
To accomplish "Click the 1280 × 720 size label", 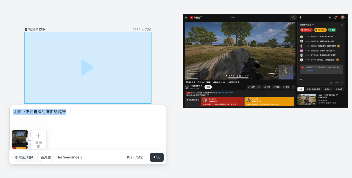I will pyautogui.click(x=142, y=30).
